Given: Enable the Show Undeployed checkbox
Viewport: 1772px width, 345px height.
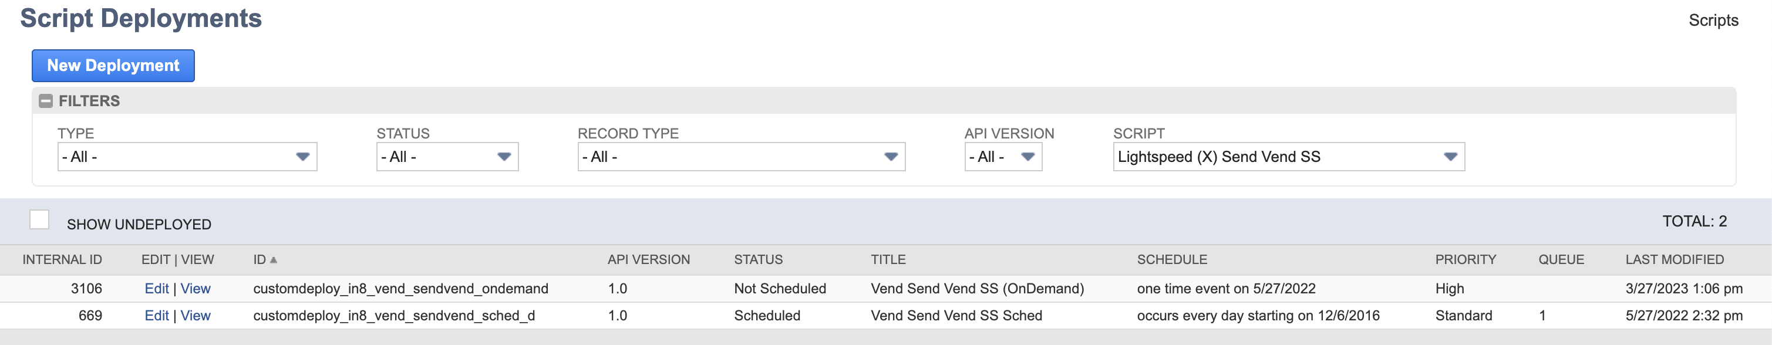Looking at the screenshot, I should (x=39, y=221).
